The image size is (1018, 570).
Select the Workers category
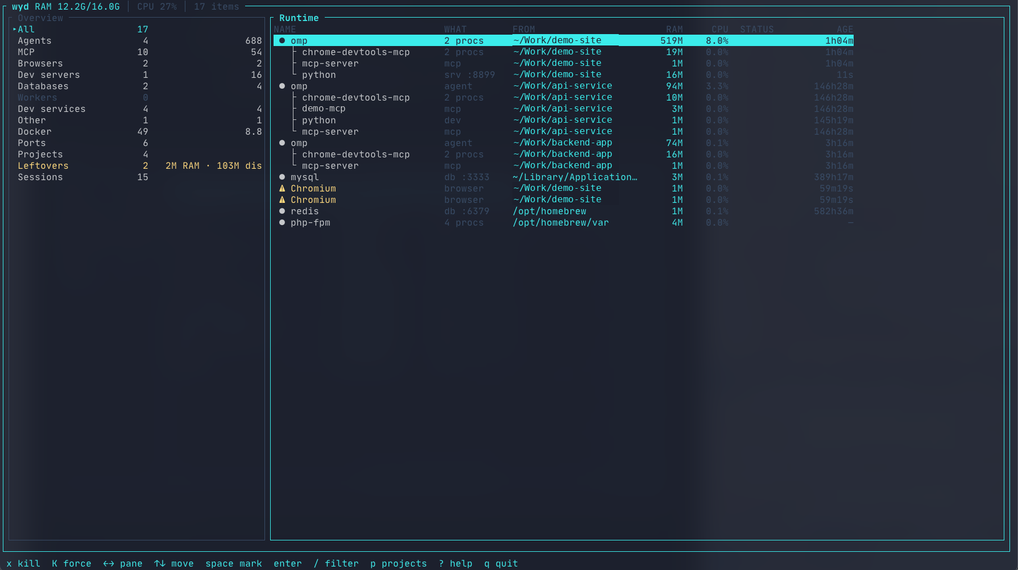coord(137,97)
